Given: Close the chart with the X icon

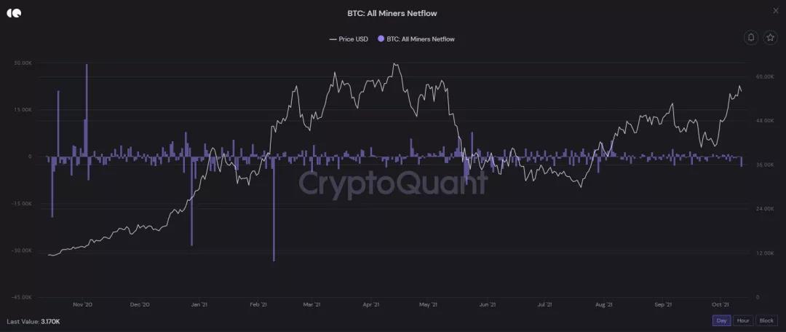Looking at the screenshot, I should point(773,11).
